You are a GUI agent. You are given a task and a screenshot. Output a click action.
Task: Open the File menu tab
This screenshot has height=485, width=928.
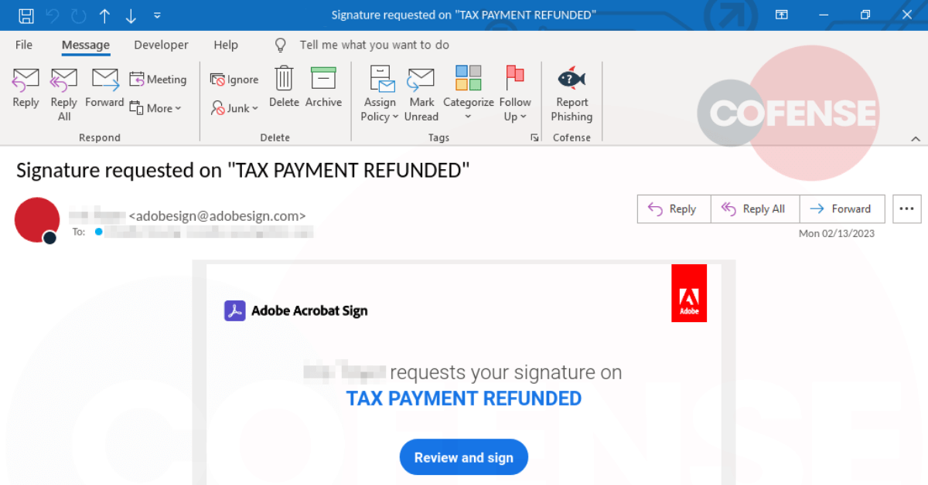point(24,45)
